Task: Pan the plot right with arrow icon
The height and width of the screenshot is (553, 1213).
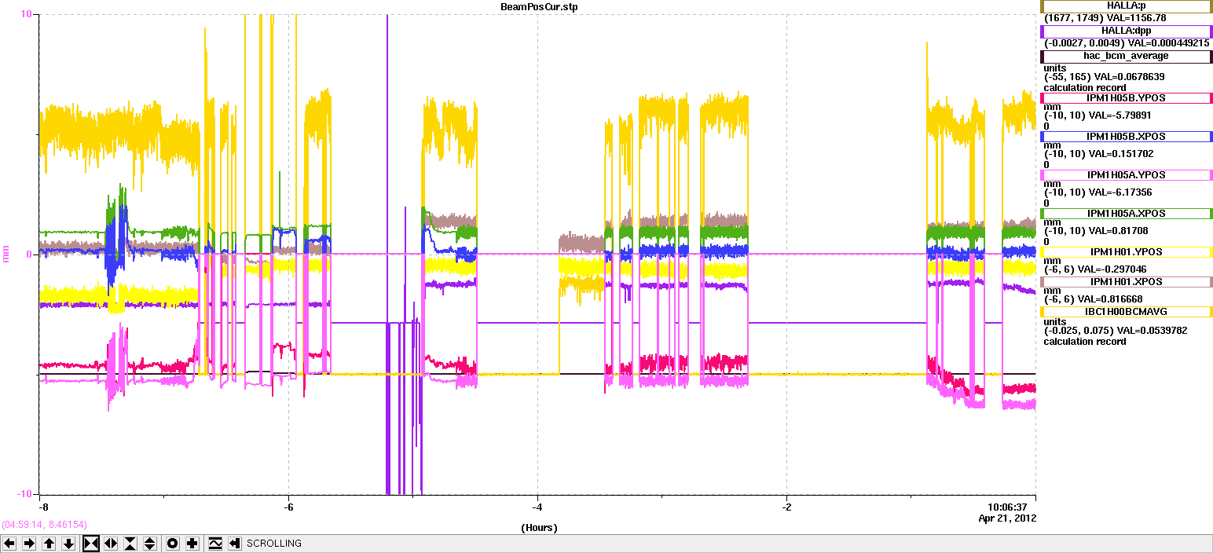Action: pos(29,544)
